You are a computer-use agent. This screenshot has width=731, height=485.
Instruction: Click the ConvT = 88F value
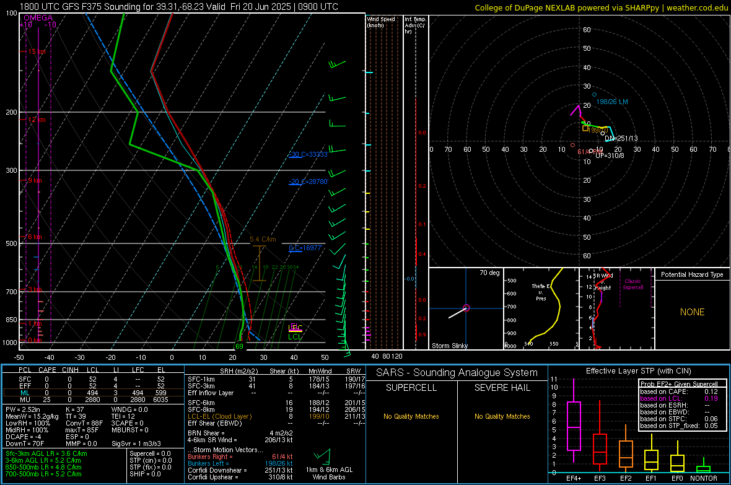(84, 423)
